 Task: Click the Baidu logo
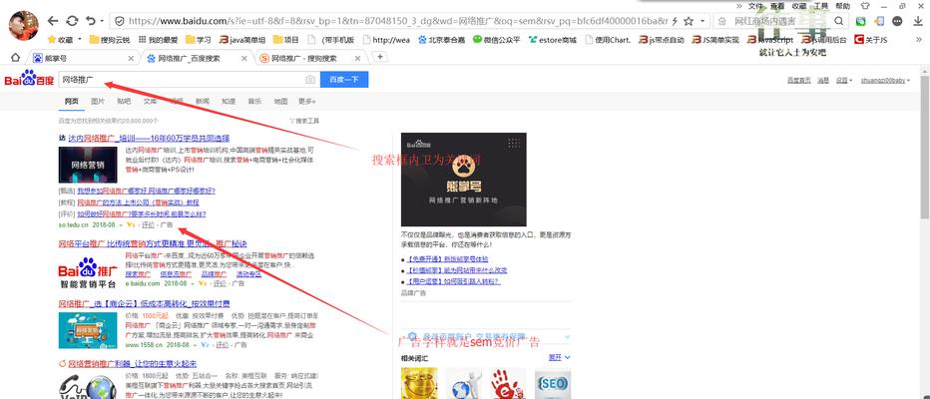pos(29,79)
